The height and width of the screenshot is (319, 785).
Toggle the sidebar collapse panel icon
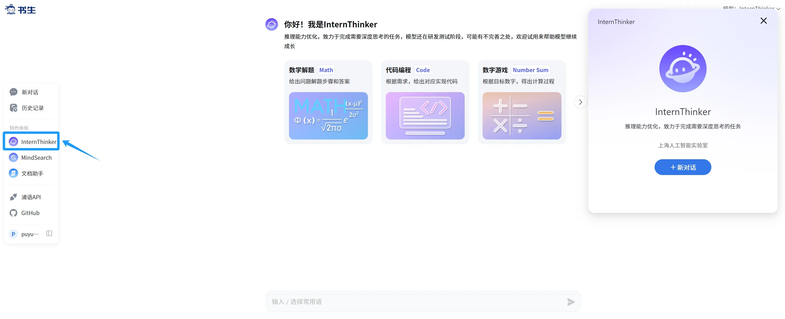[49, 234]
